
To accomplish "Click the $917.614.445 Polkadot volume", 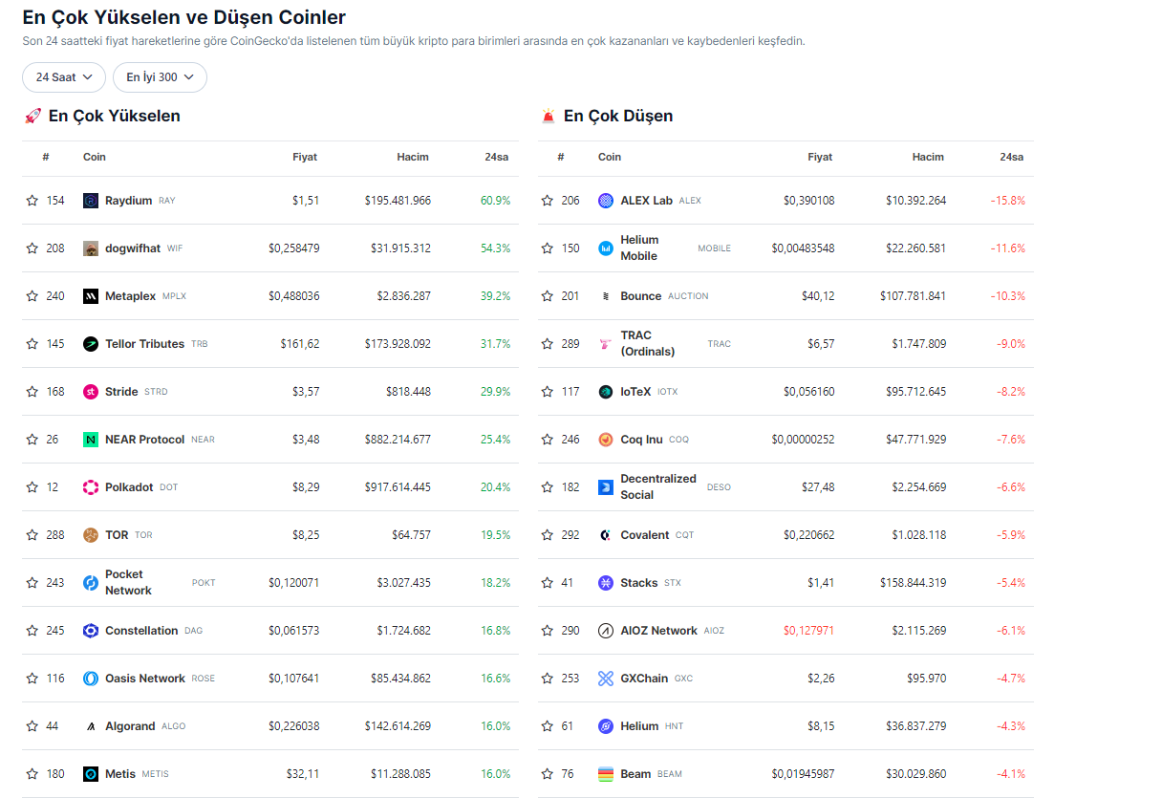I will [398, 487].
